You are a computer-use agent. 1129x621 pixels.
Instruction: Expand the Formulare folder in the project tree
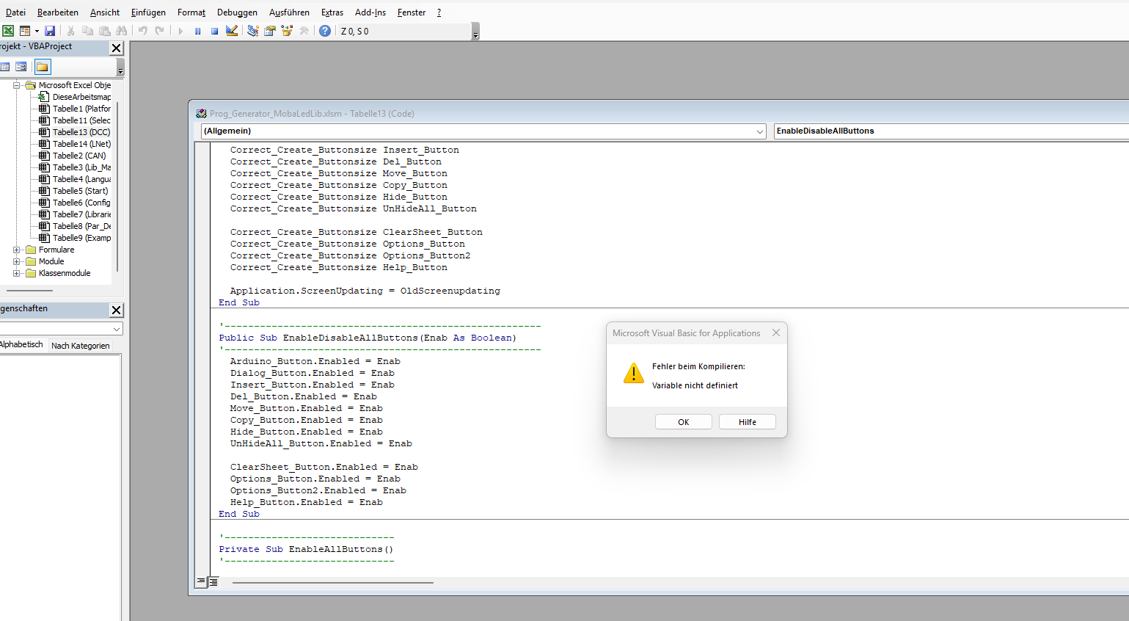coord(17,250)
